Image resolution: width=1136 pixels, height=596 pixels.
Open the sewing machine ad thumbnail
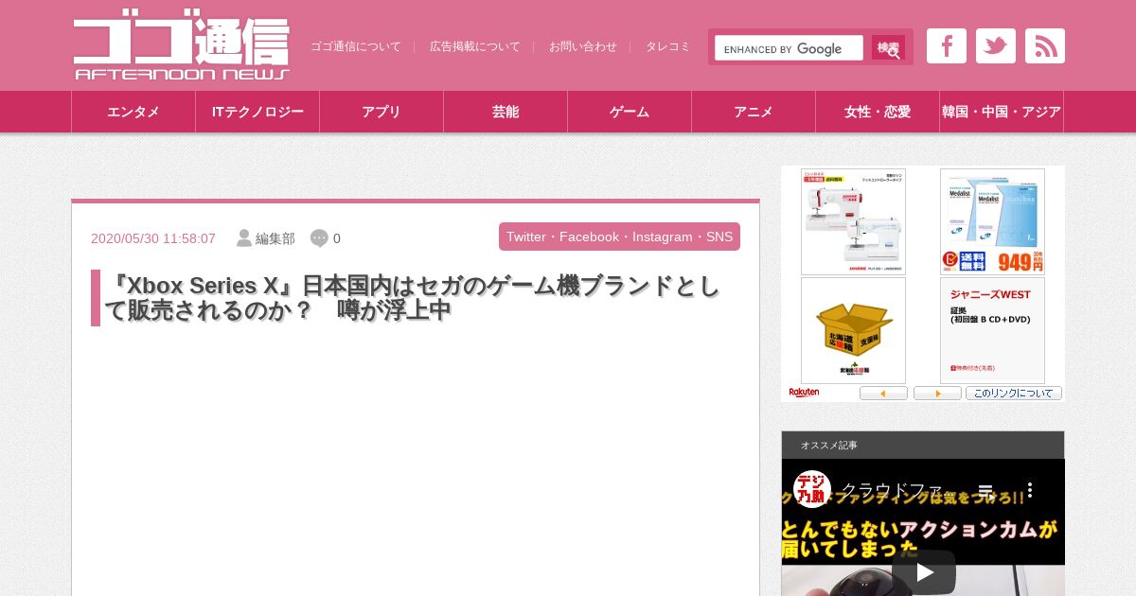(x=853, y=221)
